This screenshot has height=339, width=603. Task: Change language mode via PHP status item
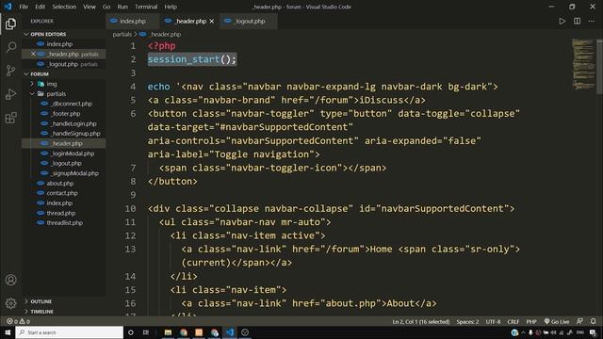[x=531, y=321]
